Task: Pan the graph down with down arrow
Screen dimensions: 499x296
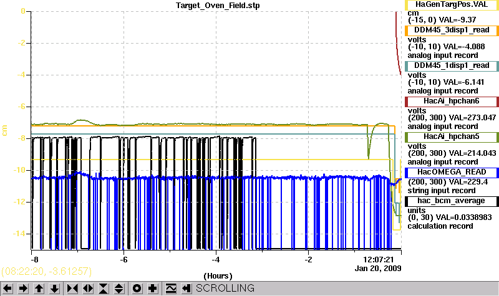Action: click(x=54, y=289)
